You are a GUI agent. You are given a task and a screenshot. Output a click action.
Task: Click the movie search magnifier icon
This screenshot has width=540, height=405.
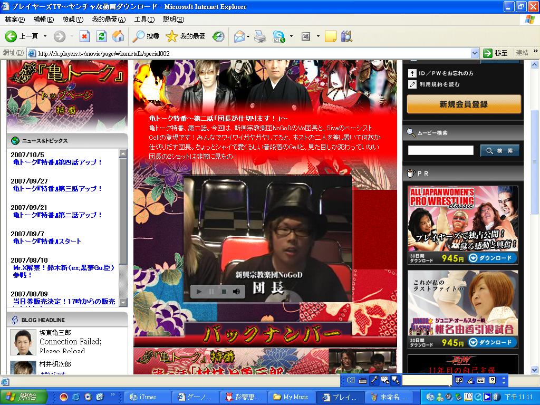click(410, 132)
